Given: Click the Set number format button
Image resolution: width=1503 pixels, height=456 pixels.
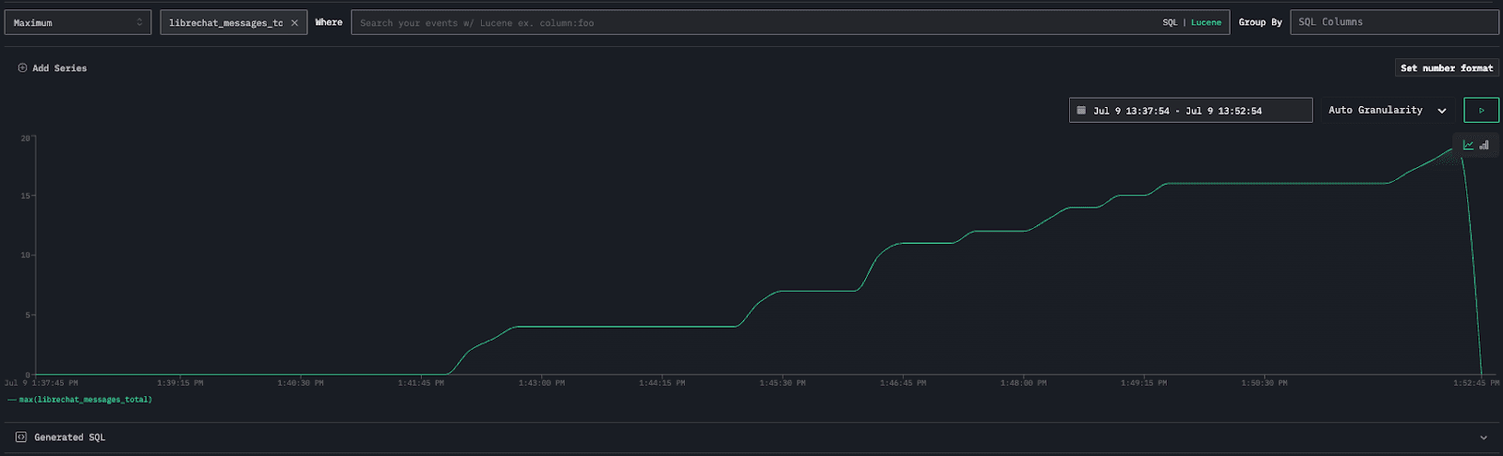Looking at the screenshot, I should [x=1446, y=68].
